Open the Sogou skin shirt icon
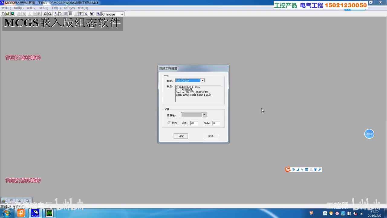Screen dimensions: 387x218 coord(315,170)
